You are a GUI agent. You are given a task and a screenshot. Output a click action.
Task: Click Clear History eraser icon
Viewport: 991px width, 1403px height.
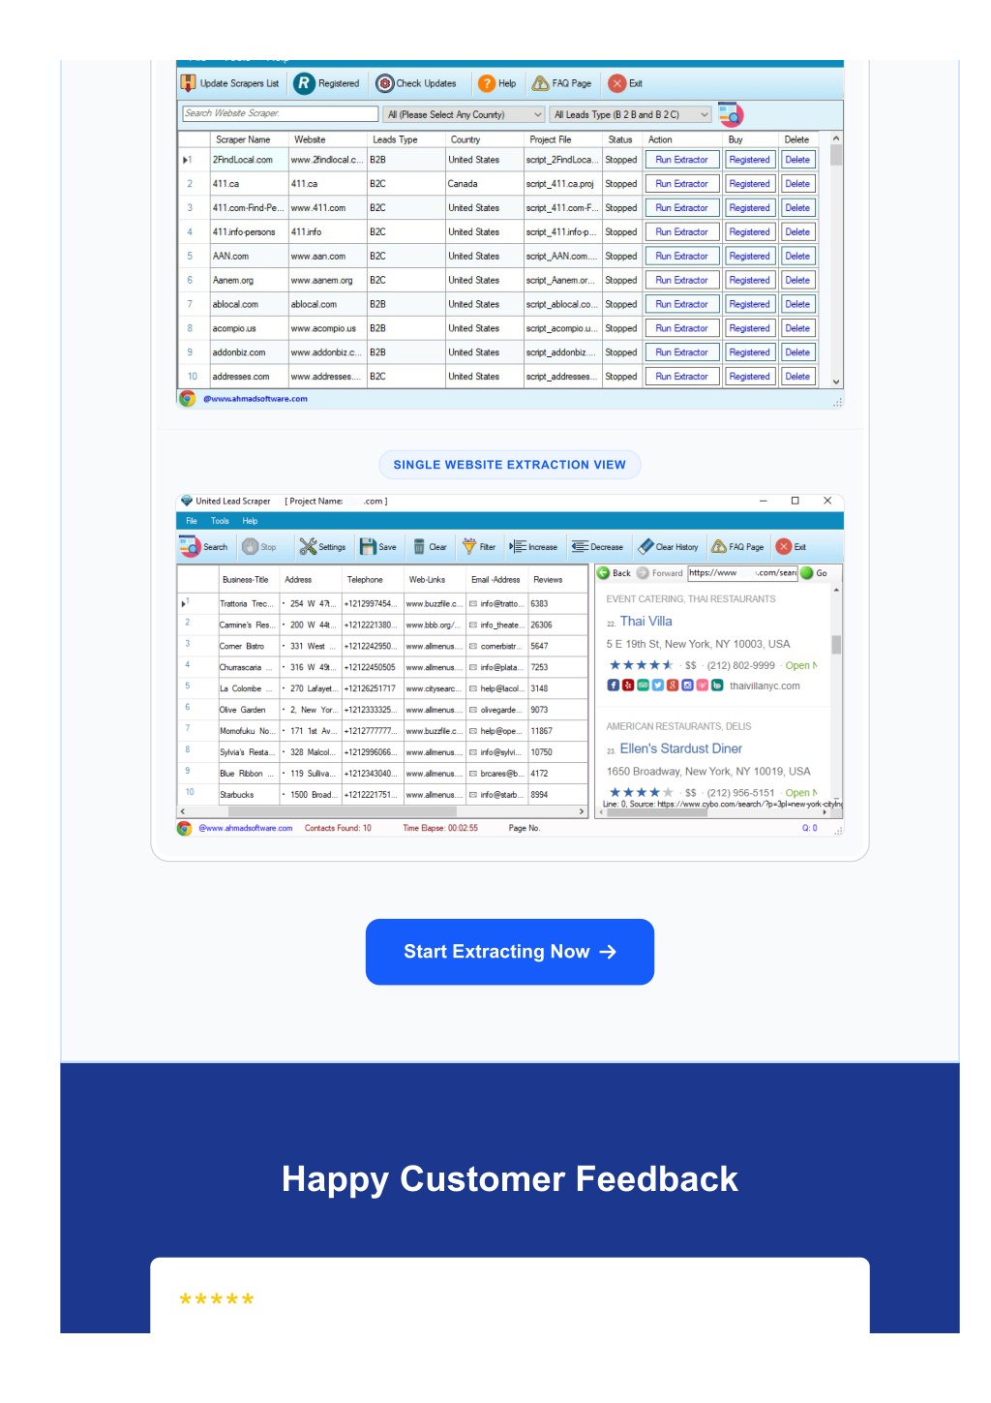[646, 547]
